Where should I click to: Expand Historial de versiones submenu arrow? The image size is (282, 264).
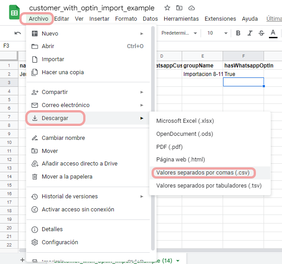(142, 197)
